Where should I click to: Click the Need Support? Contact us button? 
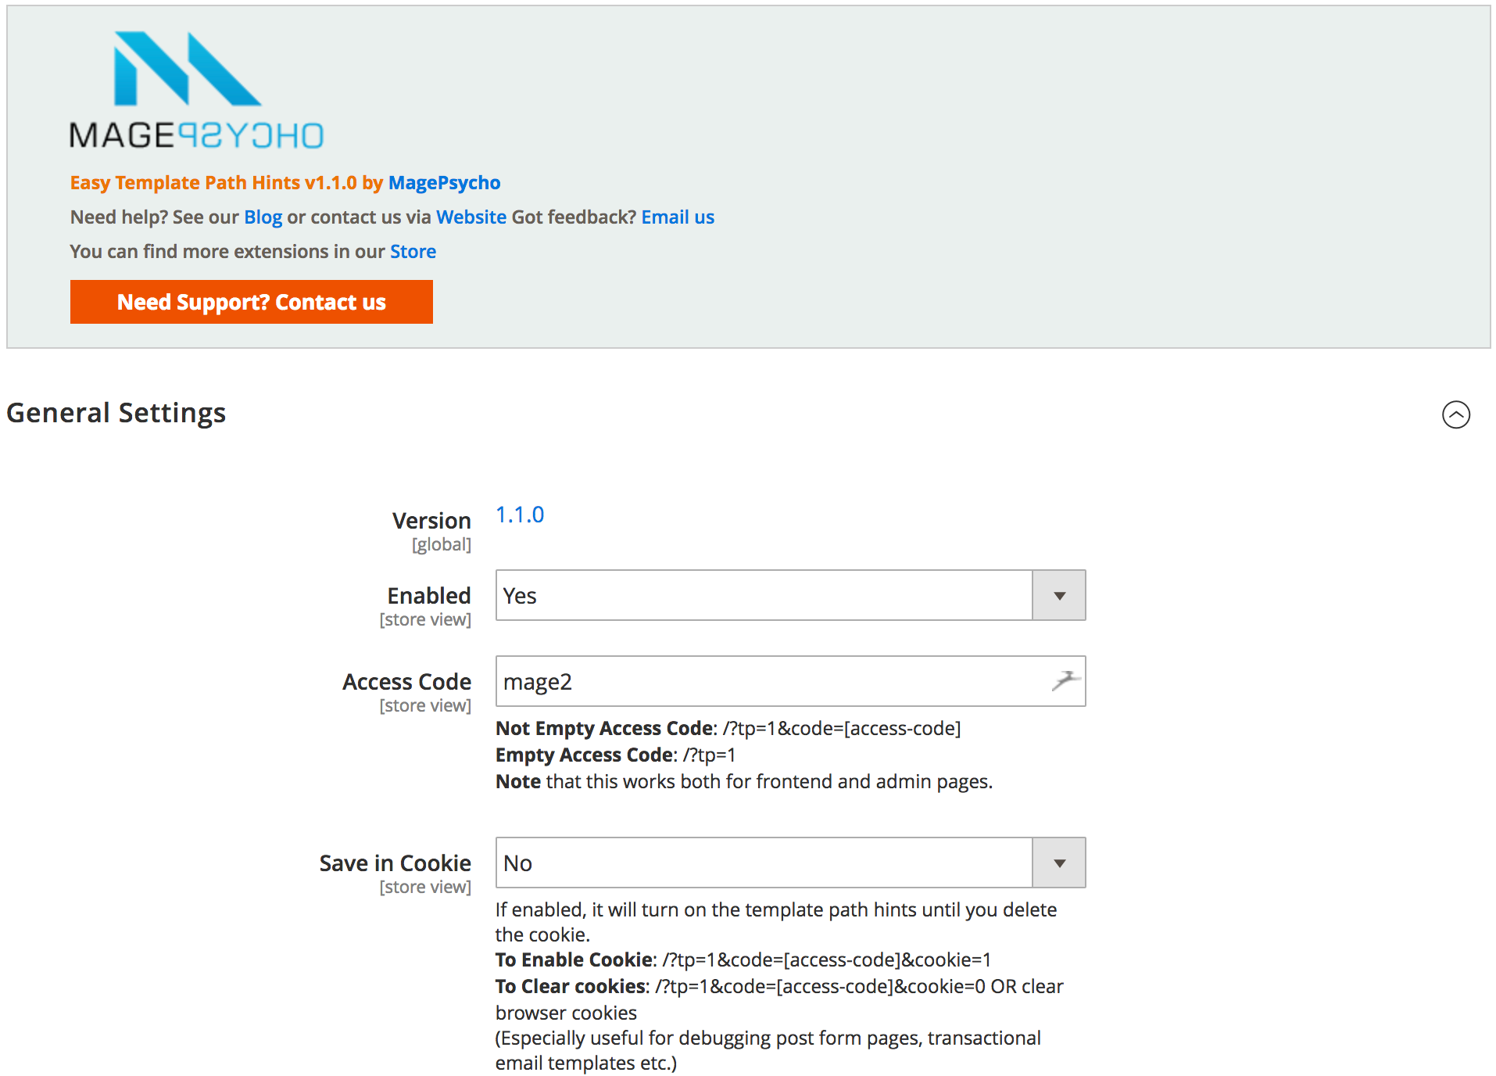tap(252, 302)
